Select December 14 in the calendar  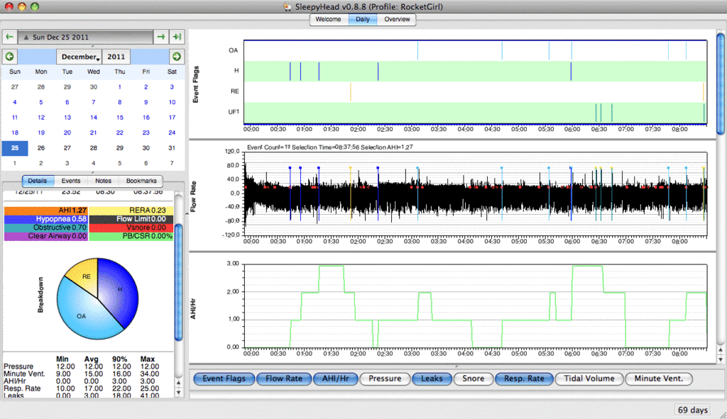pos(93,117)
